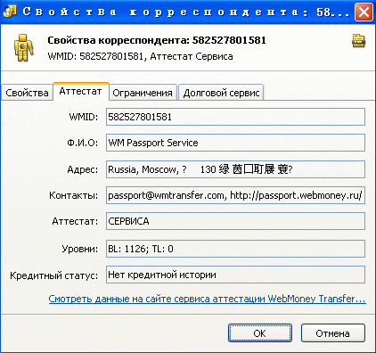Confirm with the OK button
This screenshot has height=353, width=376.
(260, 333)
